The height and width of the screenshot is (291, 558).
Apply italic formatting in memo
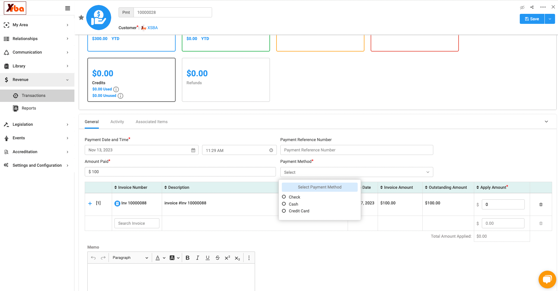click(198, 258)
